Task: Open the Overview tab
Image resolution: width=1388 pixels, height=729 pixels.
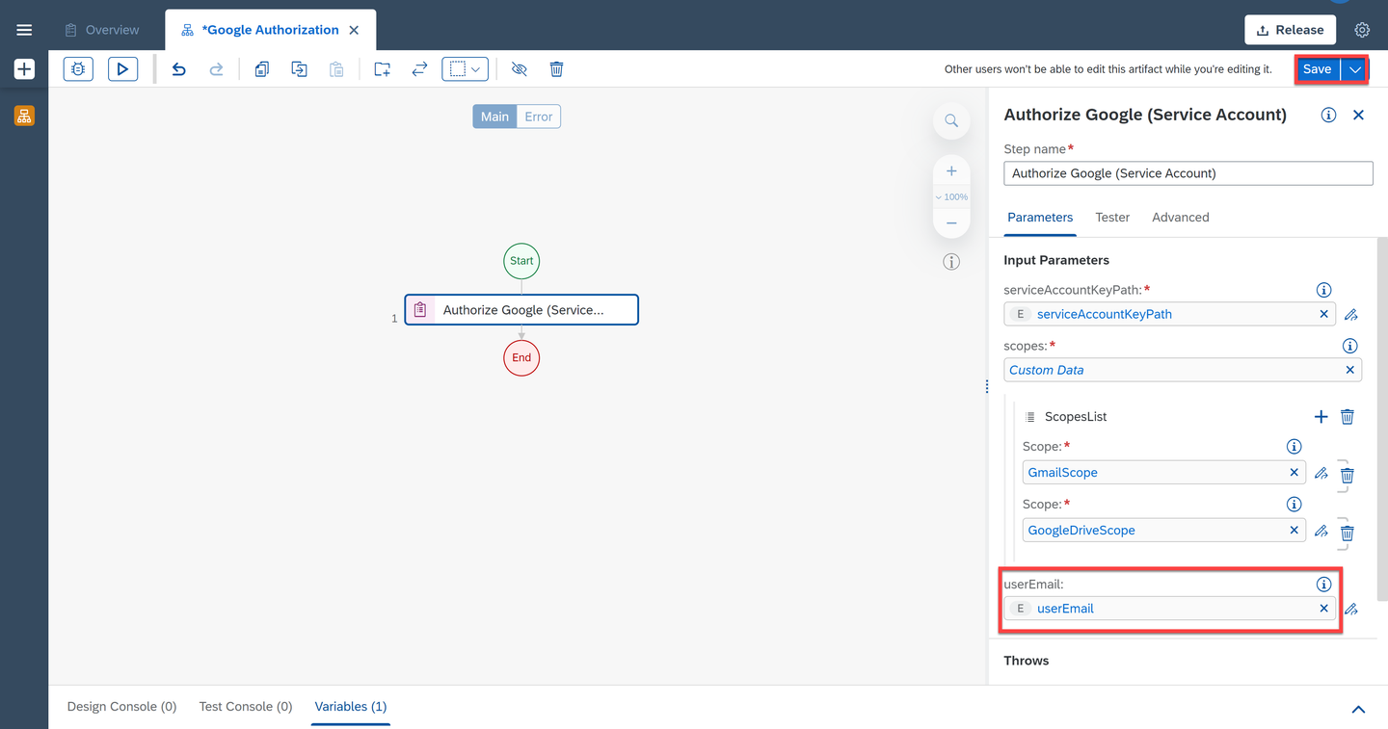Action: [x=102, y=30]
